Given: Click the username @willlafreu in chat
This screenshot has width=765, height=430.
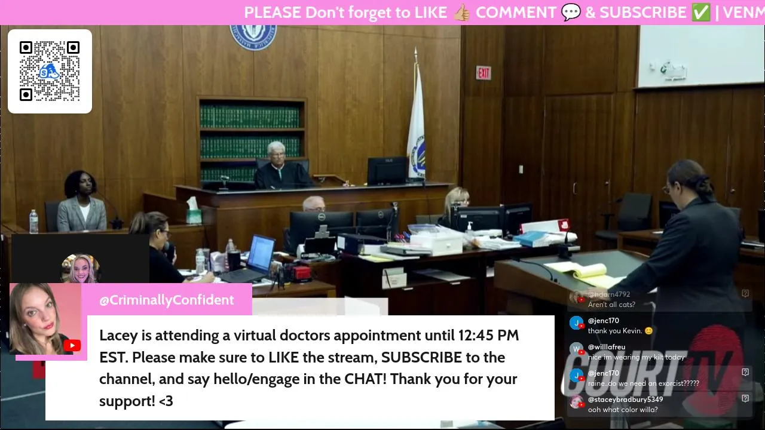Looking at the screenshot, I should click(x=607, y=347).
